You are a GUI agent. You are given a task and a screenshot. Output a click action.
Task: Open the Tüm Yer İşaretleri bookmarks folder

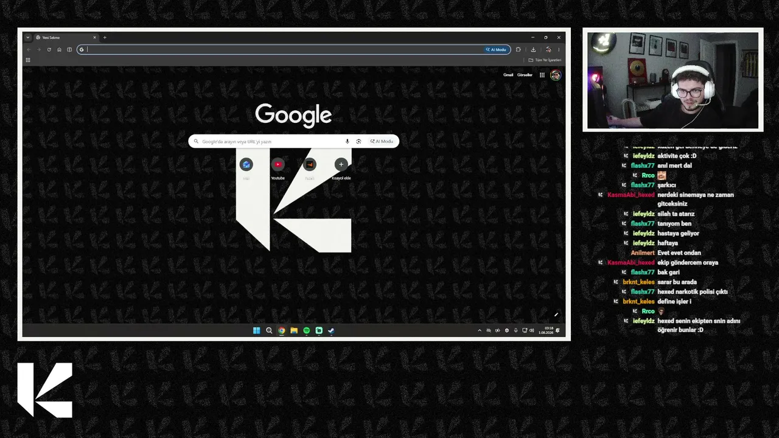(545, 60)
